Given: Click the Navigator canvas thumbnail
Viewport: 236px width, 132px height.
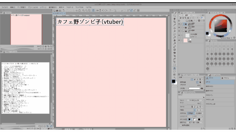Looking at the screenshot, I should tap(26, 29).
